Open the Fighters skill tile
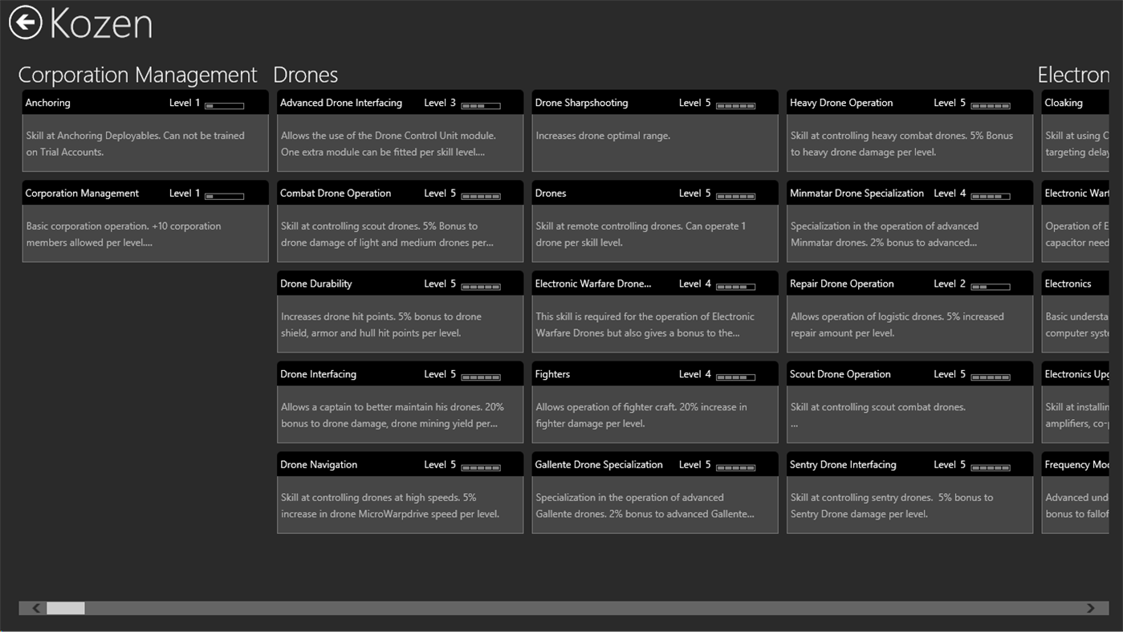The image size is (1123, 632). click(654, 400)
